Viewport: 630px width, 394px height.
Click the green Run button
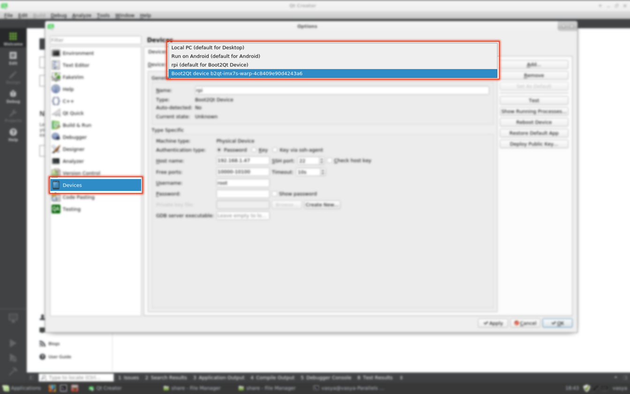pyautogui.click(x=13, y=343)
